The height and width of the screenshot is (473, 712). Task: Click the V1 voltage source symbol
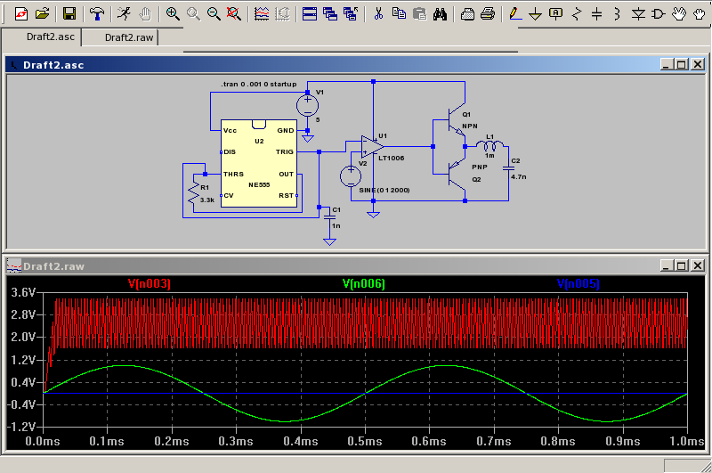point(307,105)
